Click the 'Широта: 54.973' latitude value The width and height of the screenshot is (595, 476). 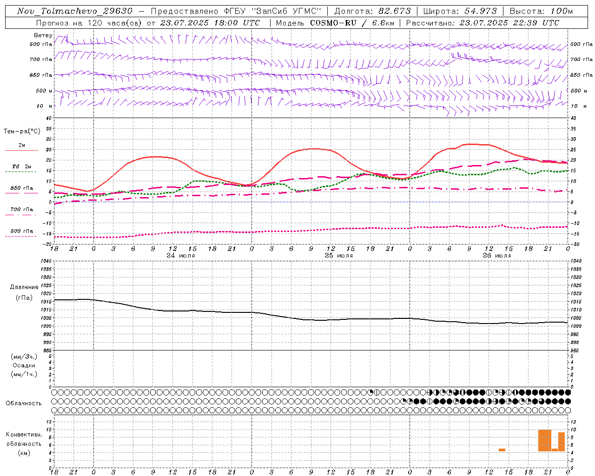[460, 11]
